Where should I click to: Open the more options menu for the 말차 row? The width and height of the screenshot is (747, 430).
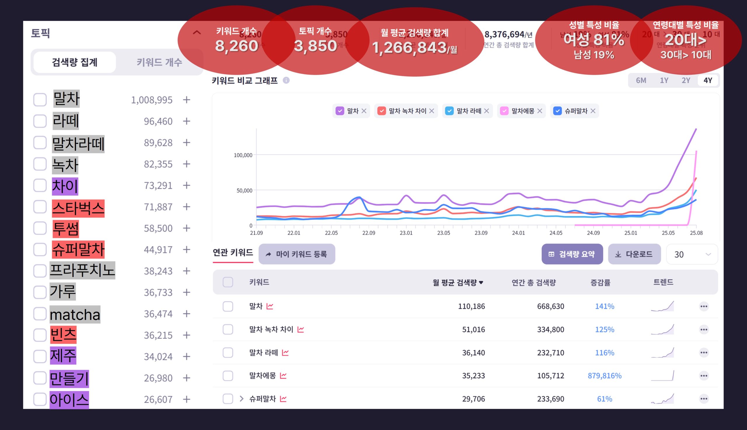pyautogui.click(x=704, y=306)
